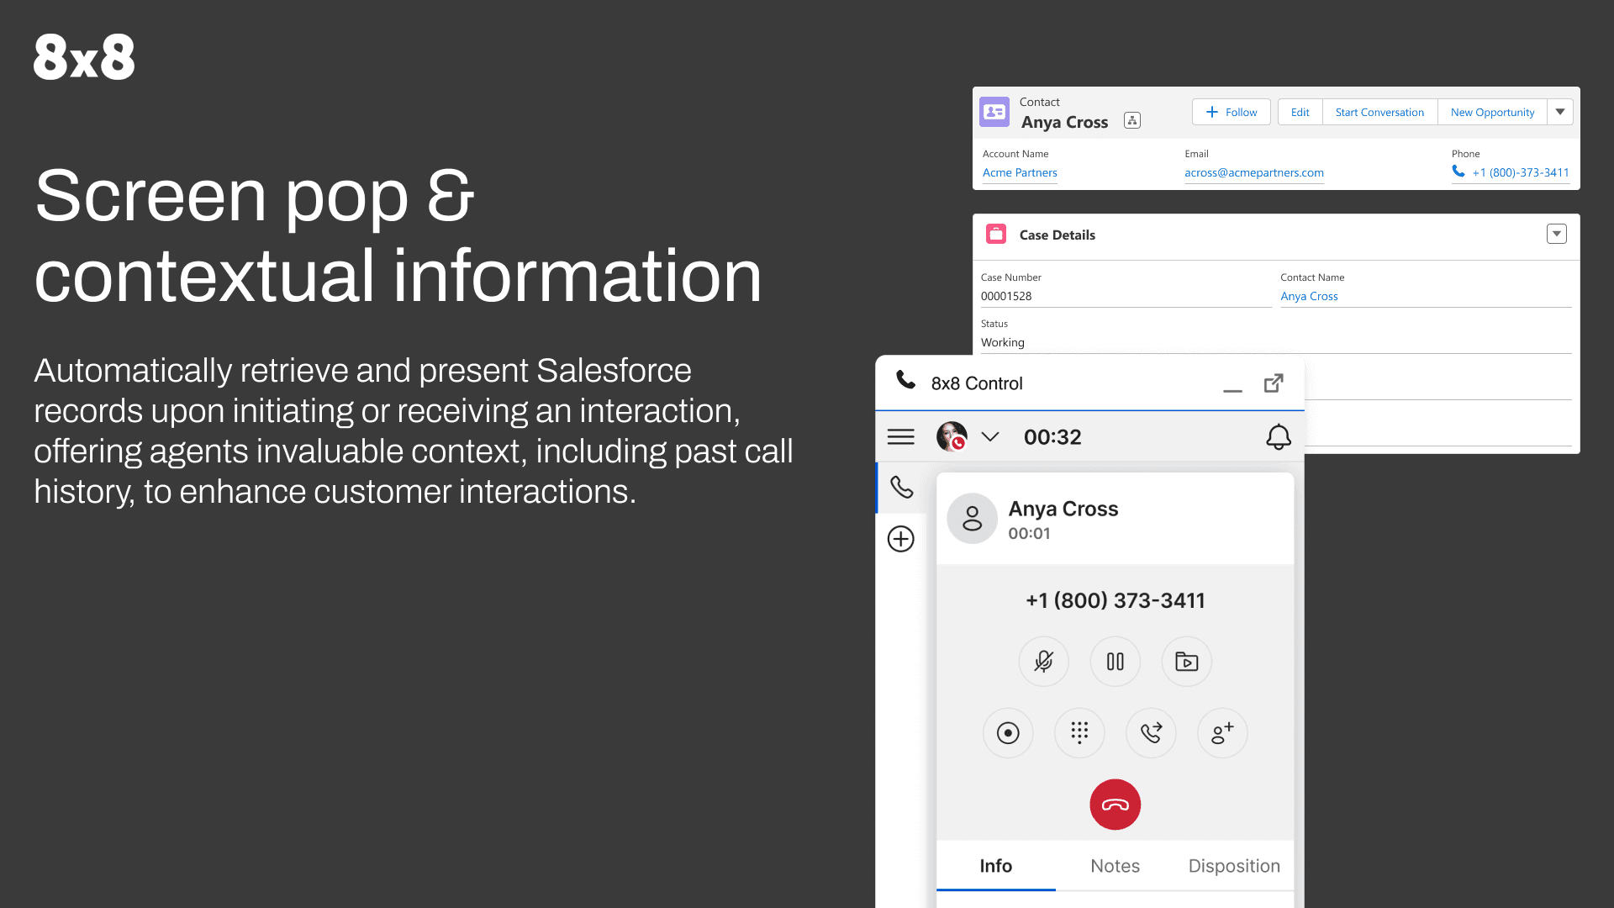Screen dimensions: 1614x908
Task: Click Anya Cross name in the call card
Action: (x=1063, y=509)
